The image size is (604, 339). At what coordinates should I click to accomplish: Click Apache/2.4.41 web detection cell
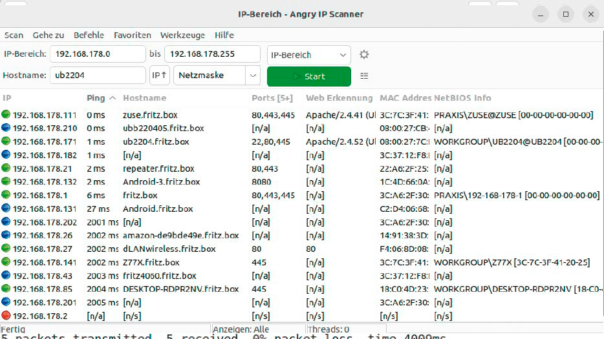click(341, 115)
